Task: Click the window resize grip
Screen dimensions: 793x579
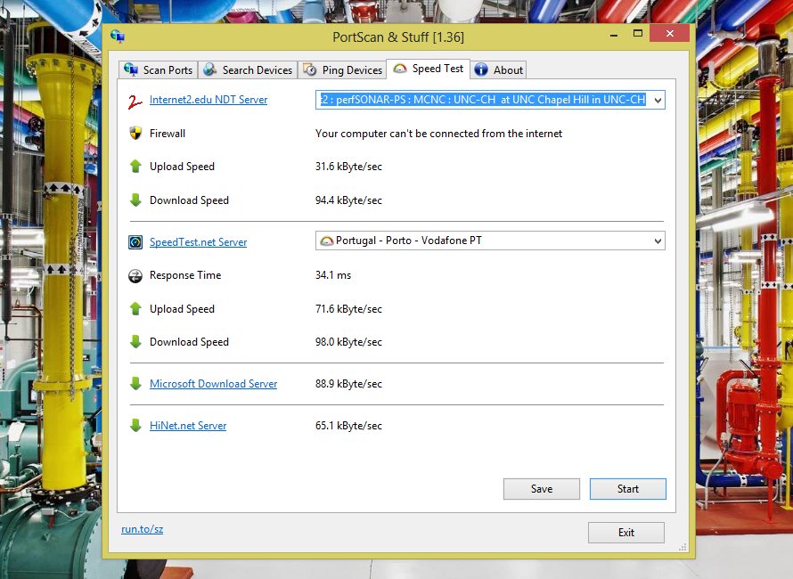Action: click(683, 547)
